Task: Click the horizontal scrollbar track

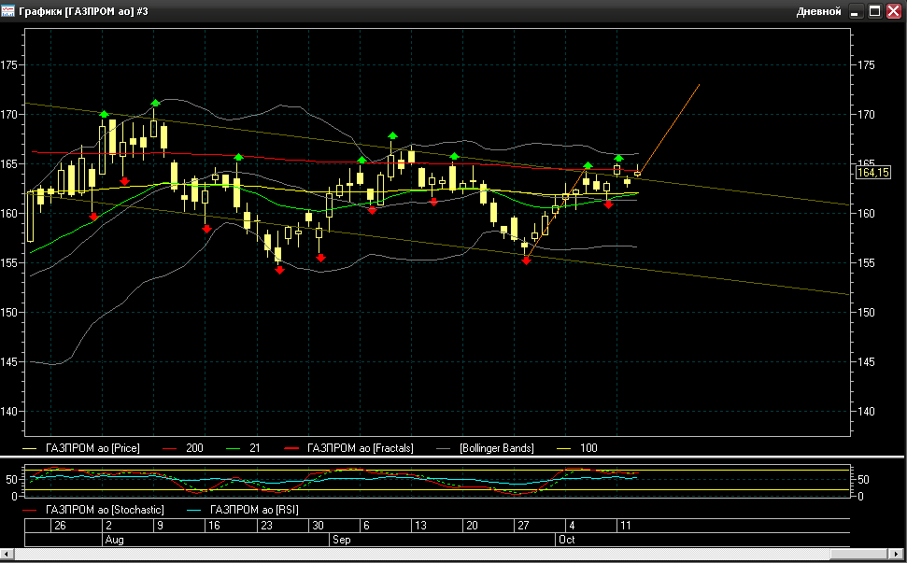Action: (450, 555)
